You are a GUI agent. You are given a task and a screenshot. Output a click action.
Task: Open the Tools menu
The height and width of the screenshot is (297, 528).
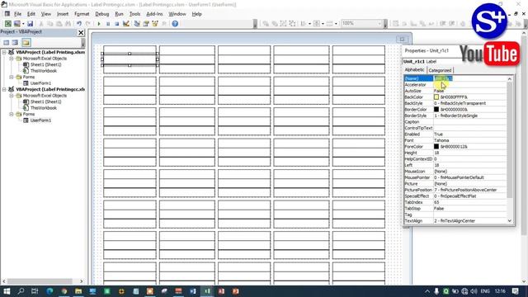point(134,14)
